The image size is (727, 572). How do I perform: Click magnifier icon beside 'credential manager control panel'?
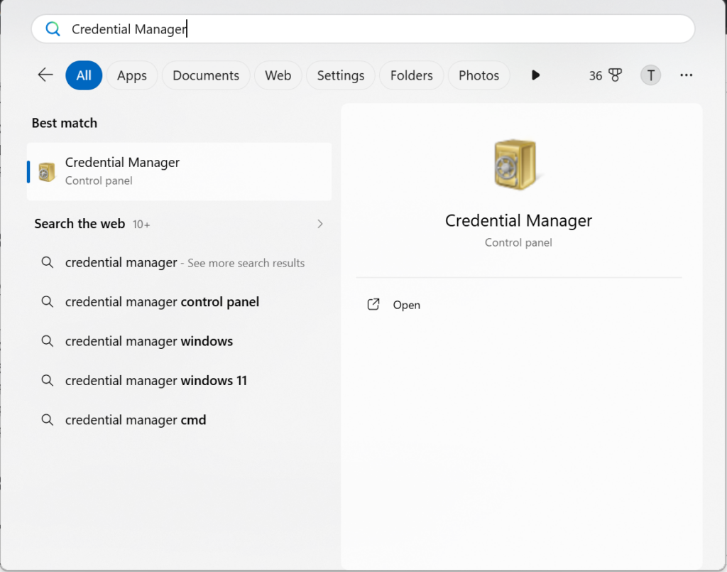(x=48, y=302)
